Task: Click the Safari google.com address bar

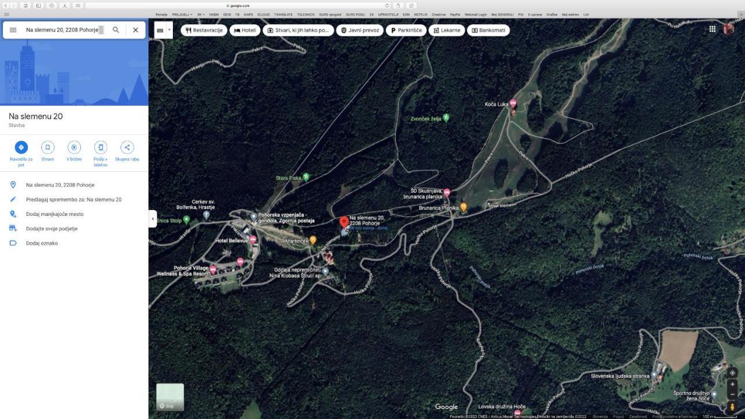Action: 239,5
